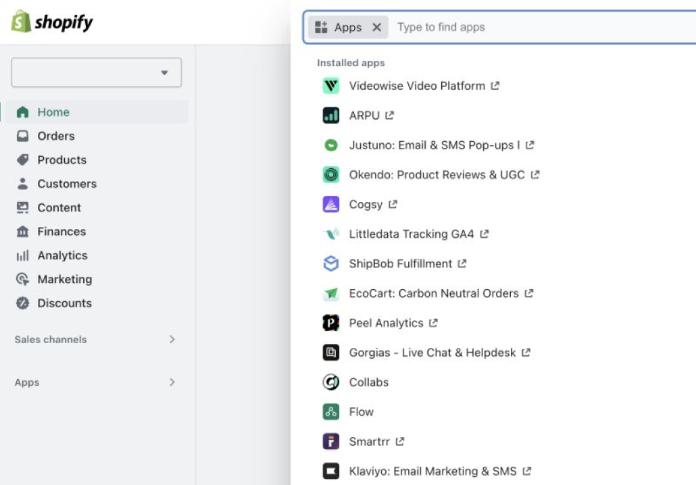Navigate to Analytics in the sidebar
The image size is (696, 485).
62,255
